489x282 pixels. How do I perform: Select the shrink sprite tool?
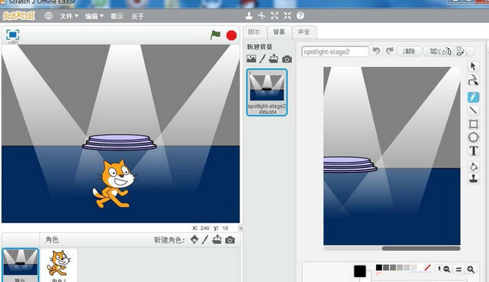[288, 16]
